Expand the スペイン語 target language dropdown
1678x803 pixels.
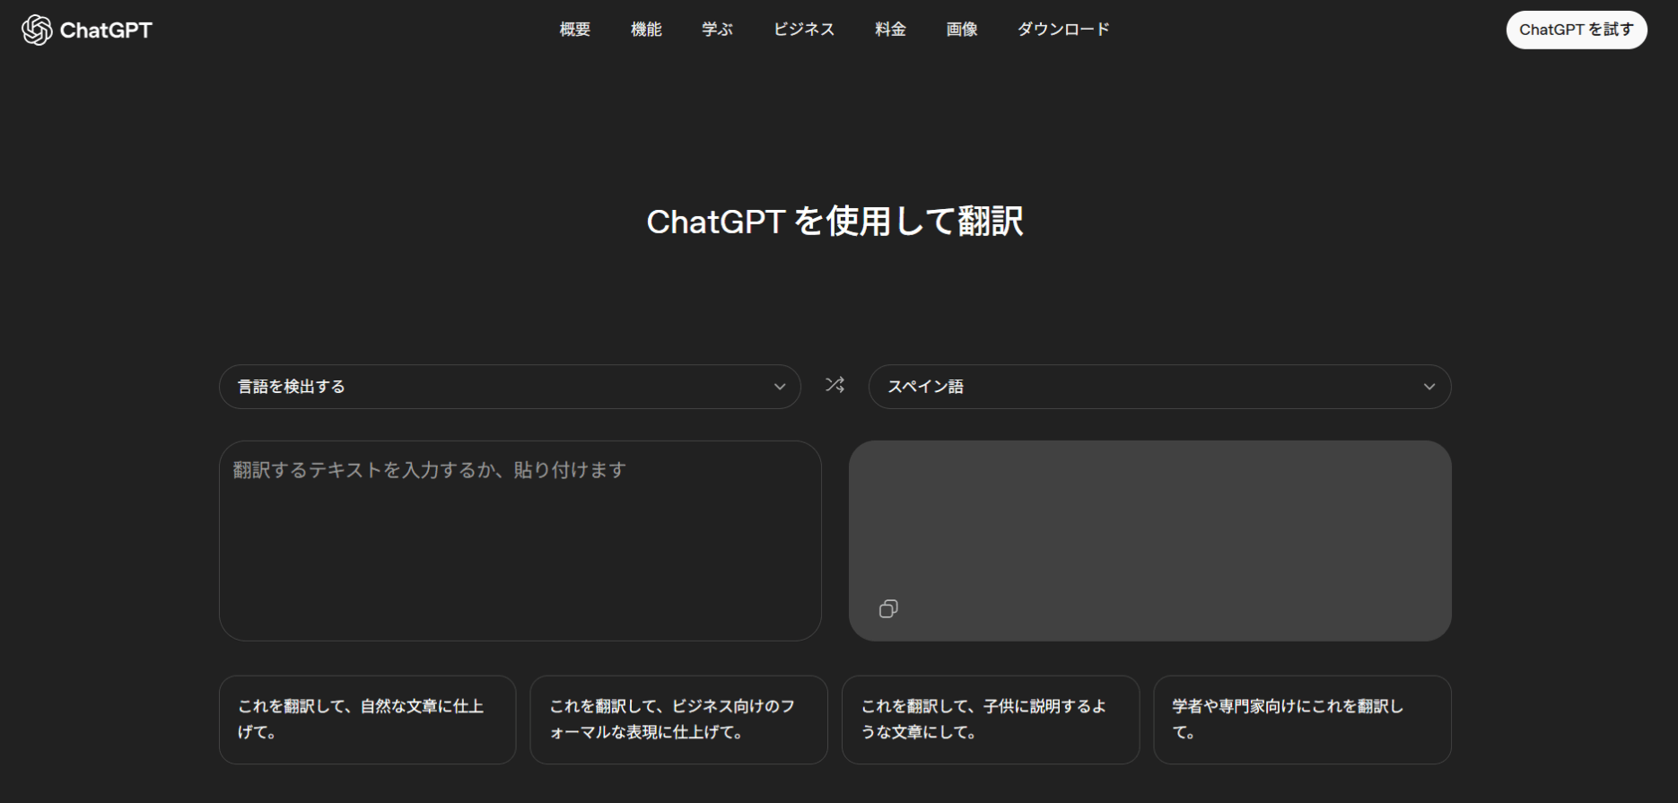click(1159, 387)
